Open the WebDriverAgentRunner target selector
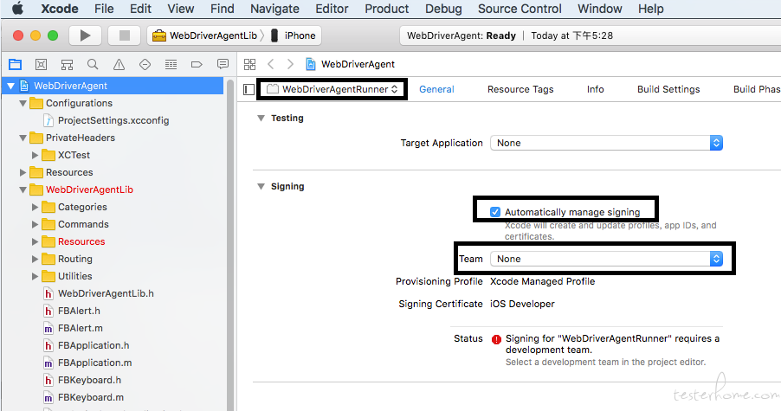Viewport: 781px width, 411px height. [x=333, y=89]
